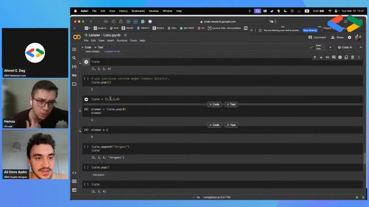Toggle output of 'eleman = liste.pop(0)' cell
This screenshot has width=369, height=207.
tap(80, 110)
